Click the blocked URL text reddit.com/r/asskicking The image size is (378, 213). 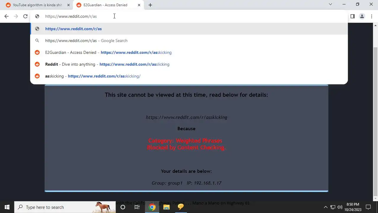coord(186,117)
